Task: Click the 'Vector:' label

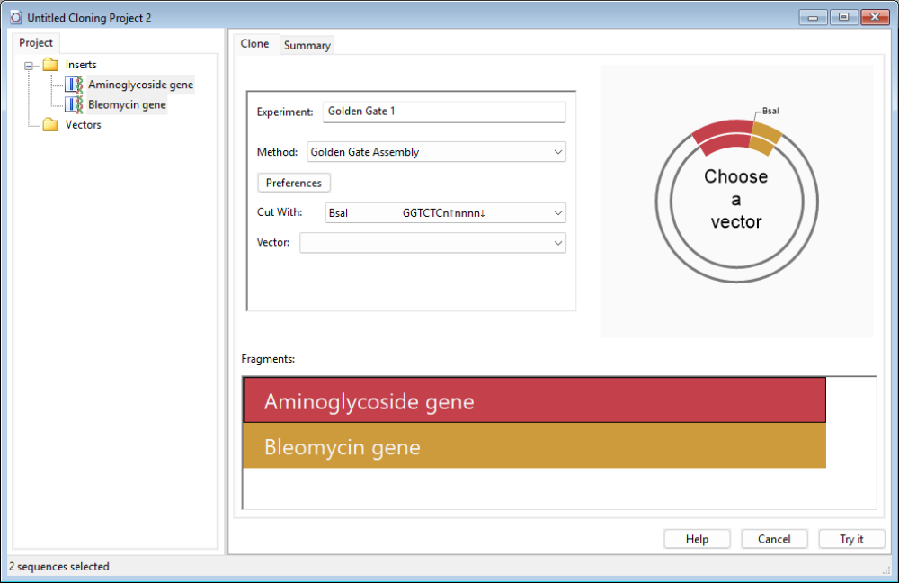Action: point(273,242)
